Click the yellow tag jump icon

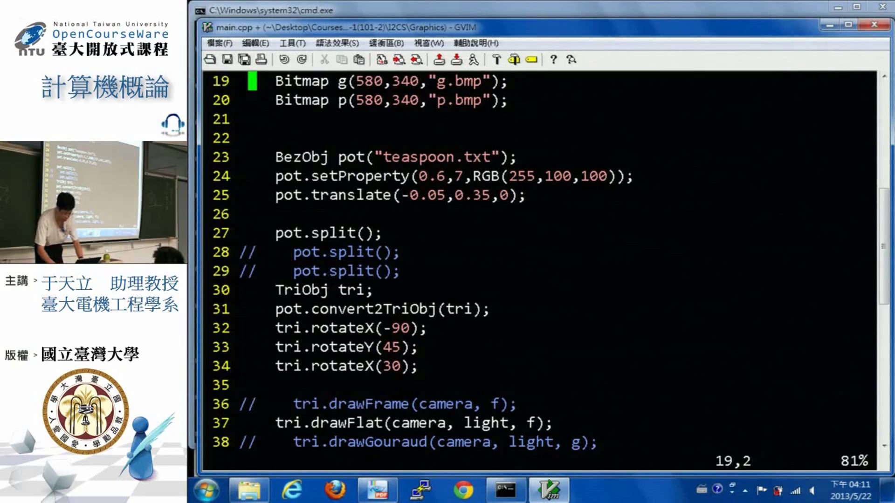531,59
